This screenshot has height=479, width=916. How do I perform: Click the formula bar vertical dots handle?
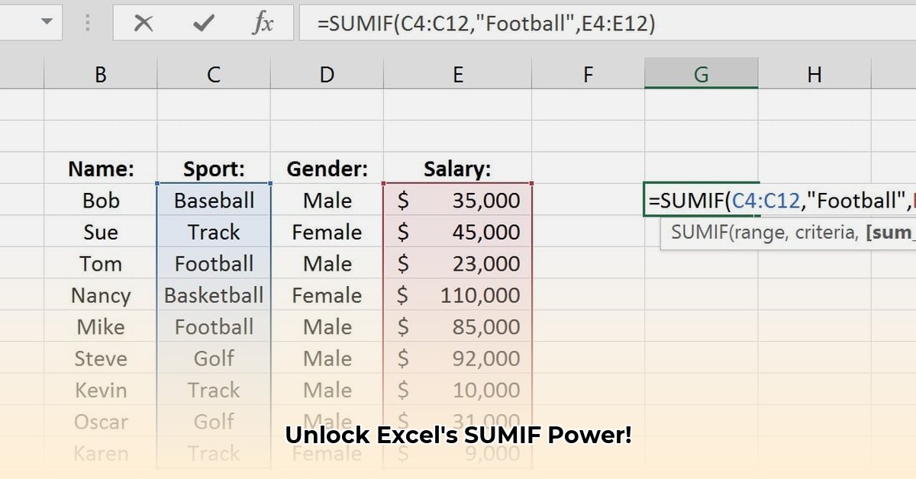(87, 23)
